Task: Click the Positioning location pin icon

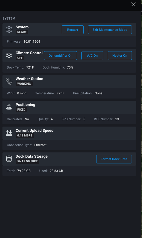Action: click(9, 107)
